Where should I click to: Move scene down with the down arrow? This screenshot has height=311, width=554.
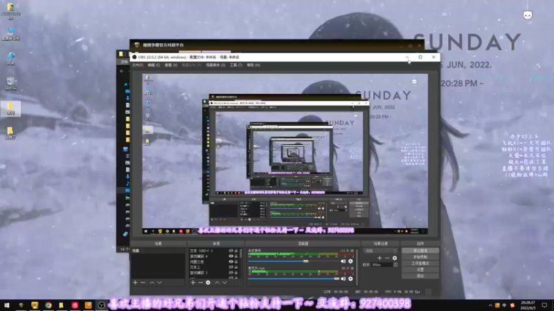[160, 283]
